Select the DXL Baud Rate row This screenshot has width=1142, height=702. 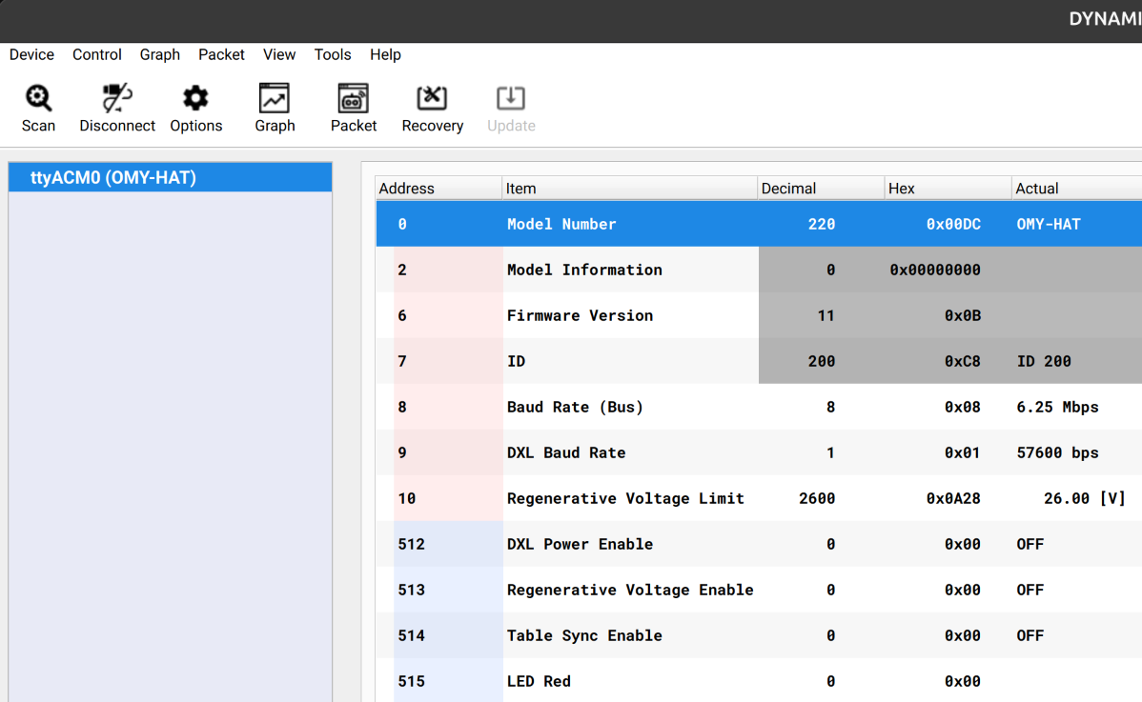pos(667,452)
